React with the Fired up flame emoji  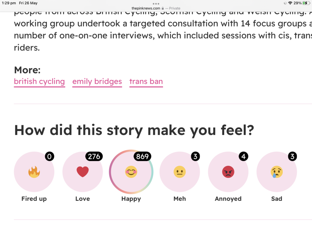(x=34, y=172)
